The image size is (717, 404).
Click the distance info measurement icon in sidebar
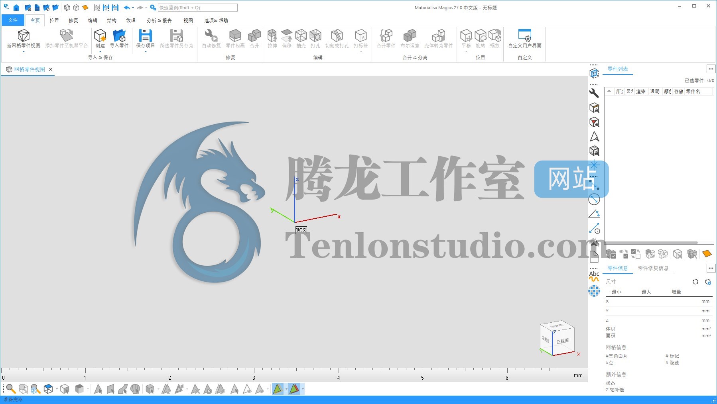(x=594, y=229)
